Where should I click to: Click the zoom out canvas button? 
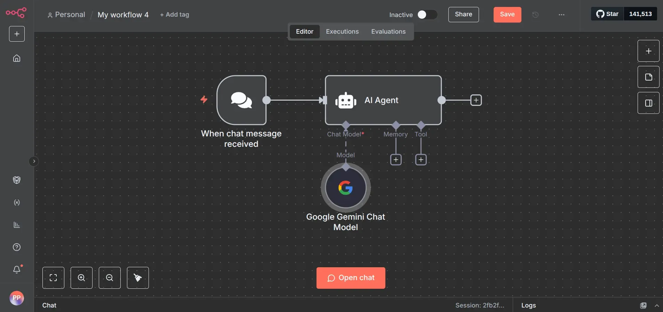pos(110,278)
